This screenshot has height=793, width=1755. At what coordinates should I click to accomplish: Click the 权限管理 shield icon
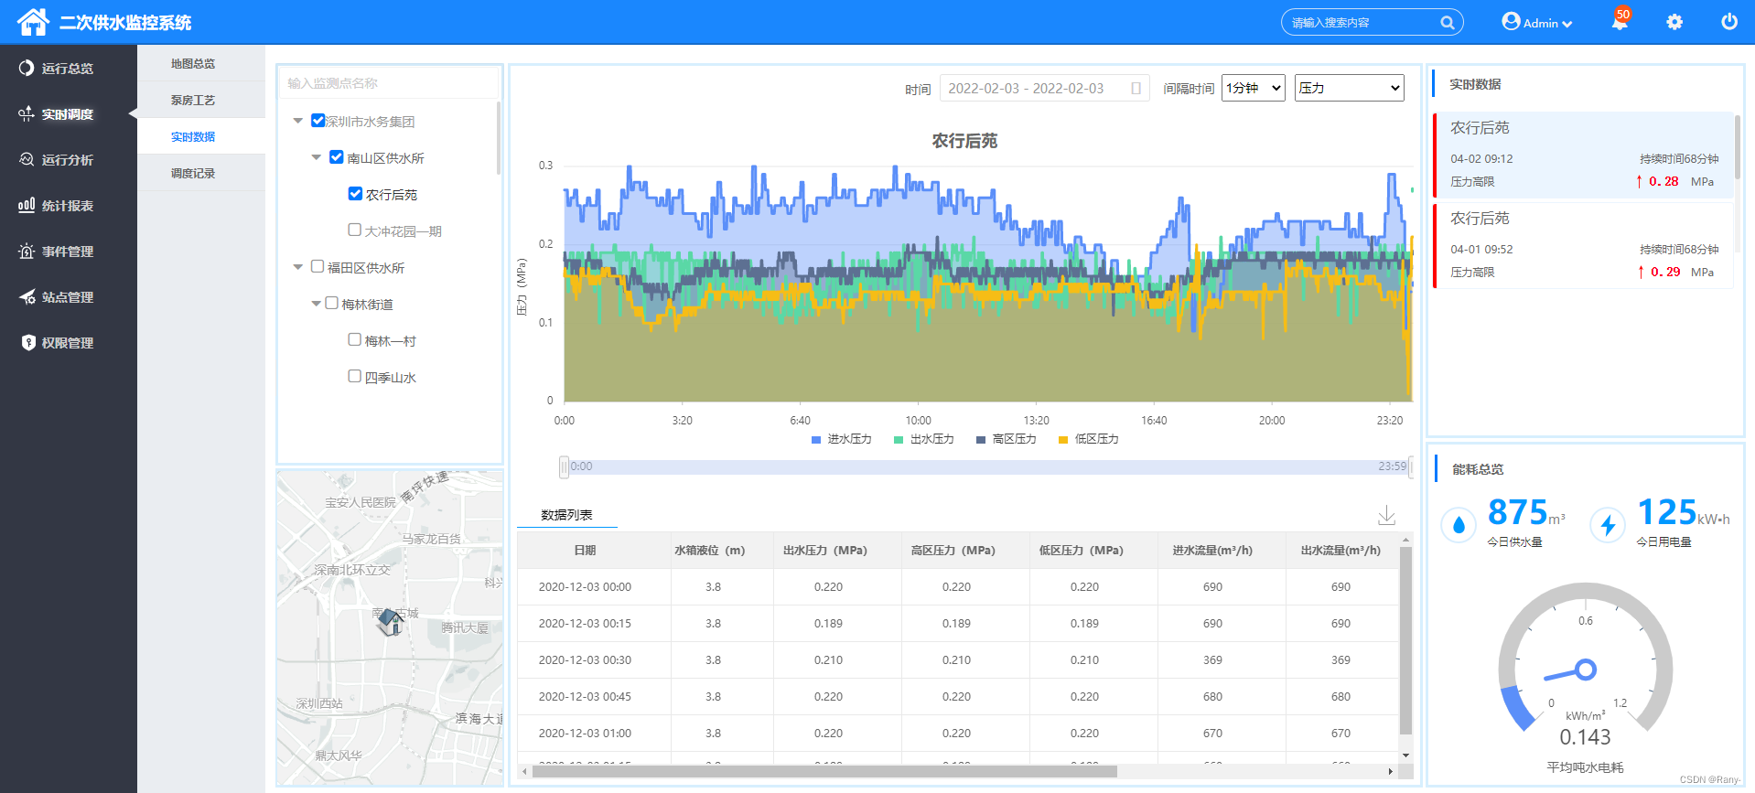pyautogui.click(x=27, y=342)
